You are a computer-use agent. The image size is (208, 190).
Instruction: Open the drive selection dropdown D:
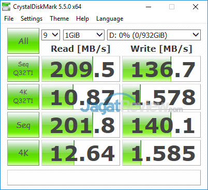click(x=154, y=35)
